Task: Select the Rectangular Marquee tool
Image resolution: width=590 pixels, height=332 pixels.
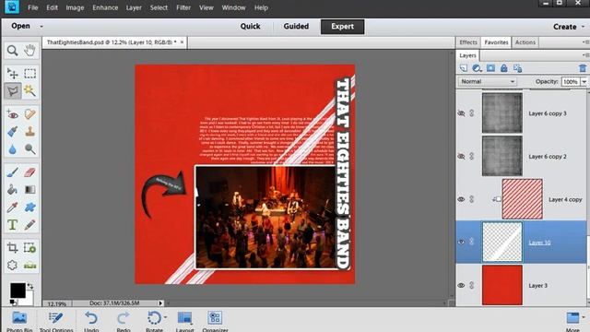Action: pyautogui.click(x=29, y=74)
